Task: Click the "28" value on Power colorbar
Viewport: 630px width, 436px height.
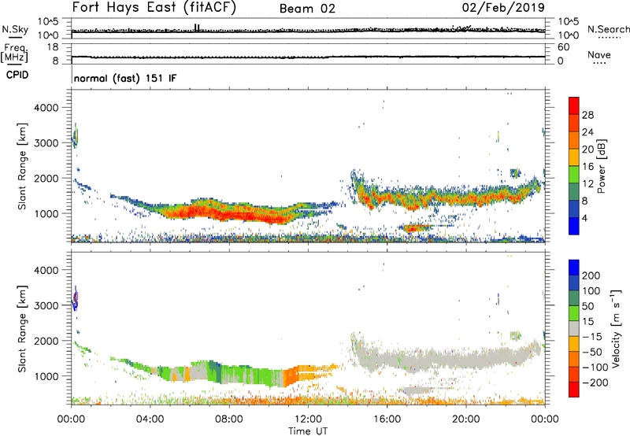Action: point(587,115)
